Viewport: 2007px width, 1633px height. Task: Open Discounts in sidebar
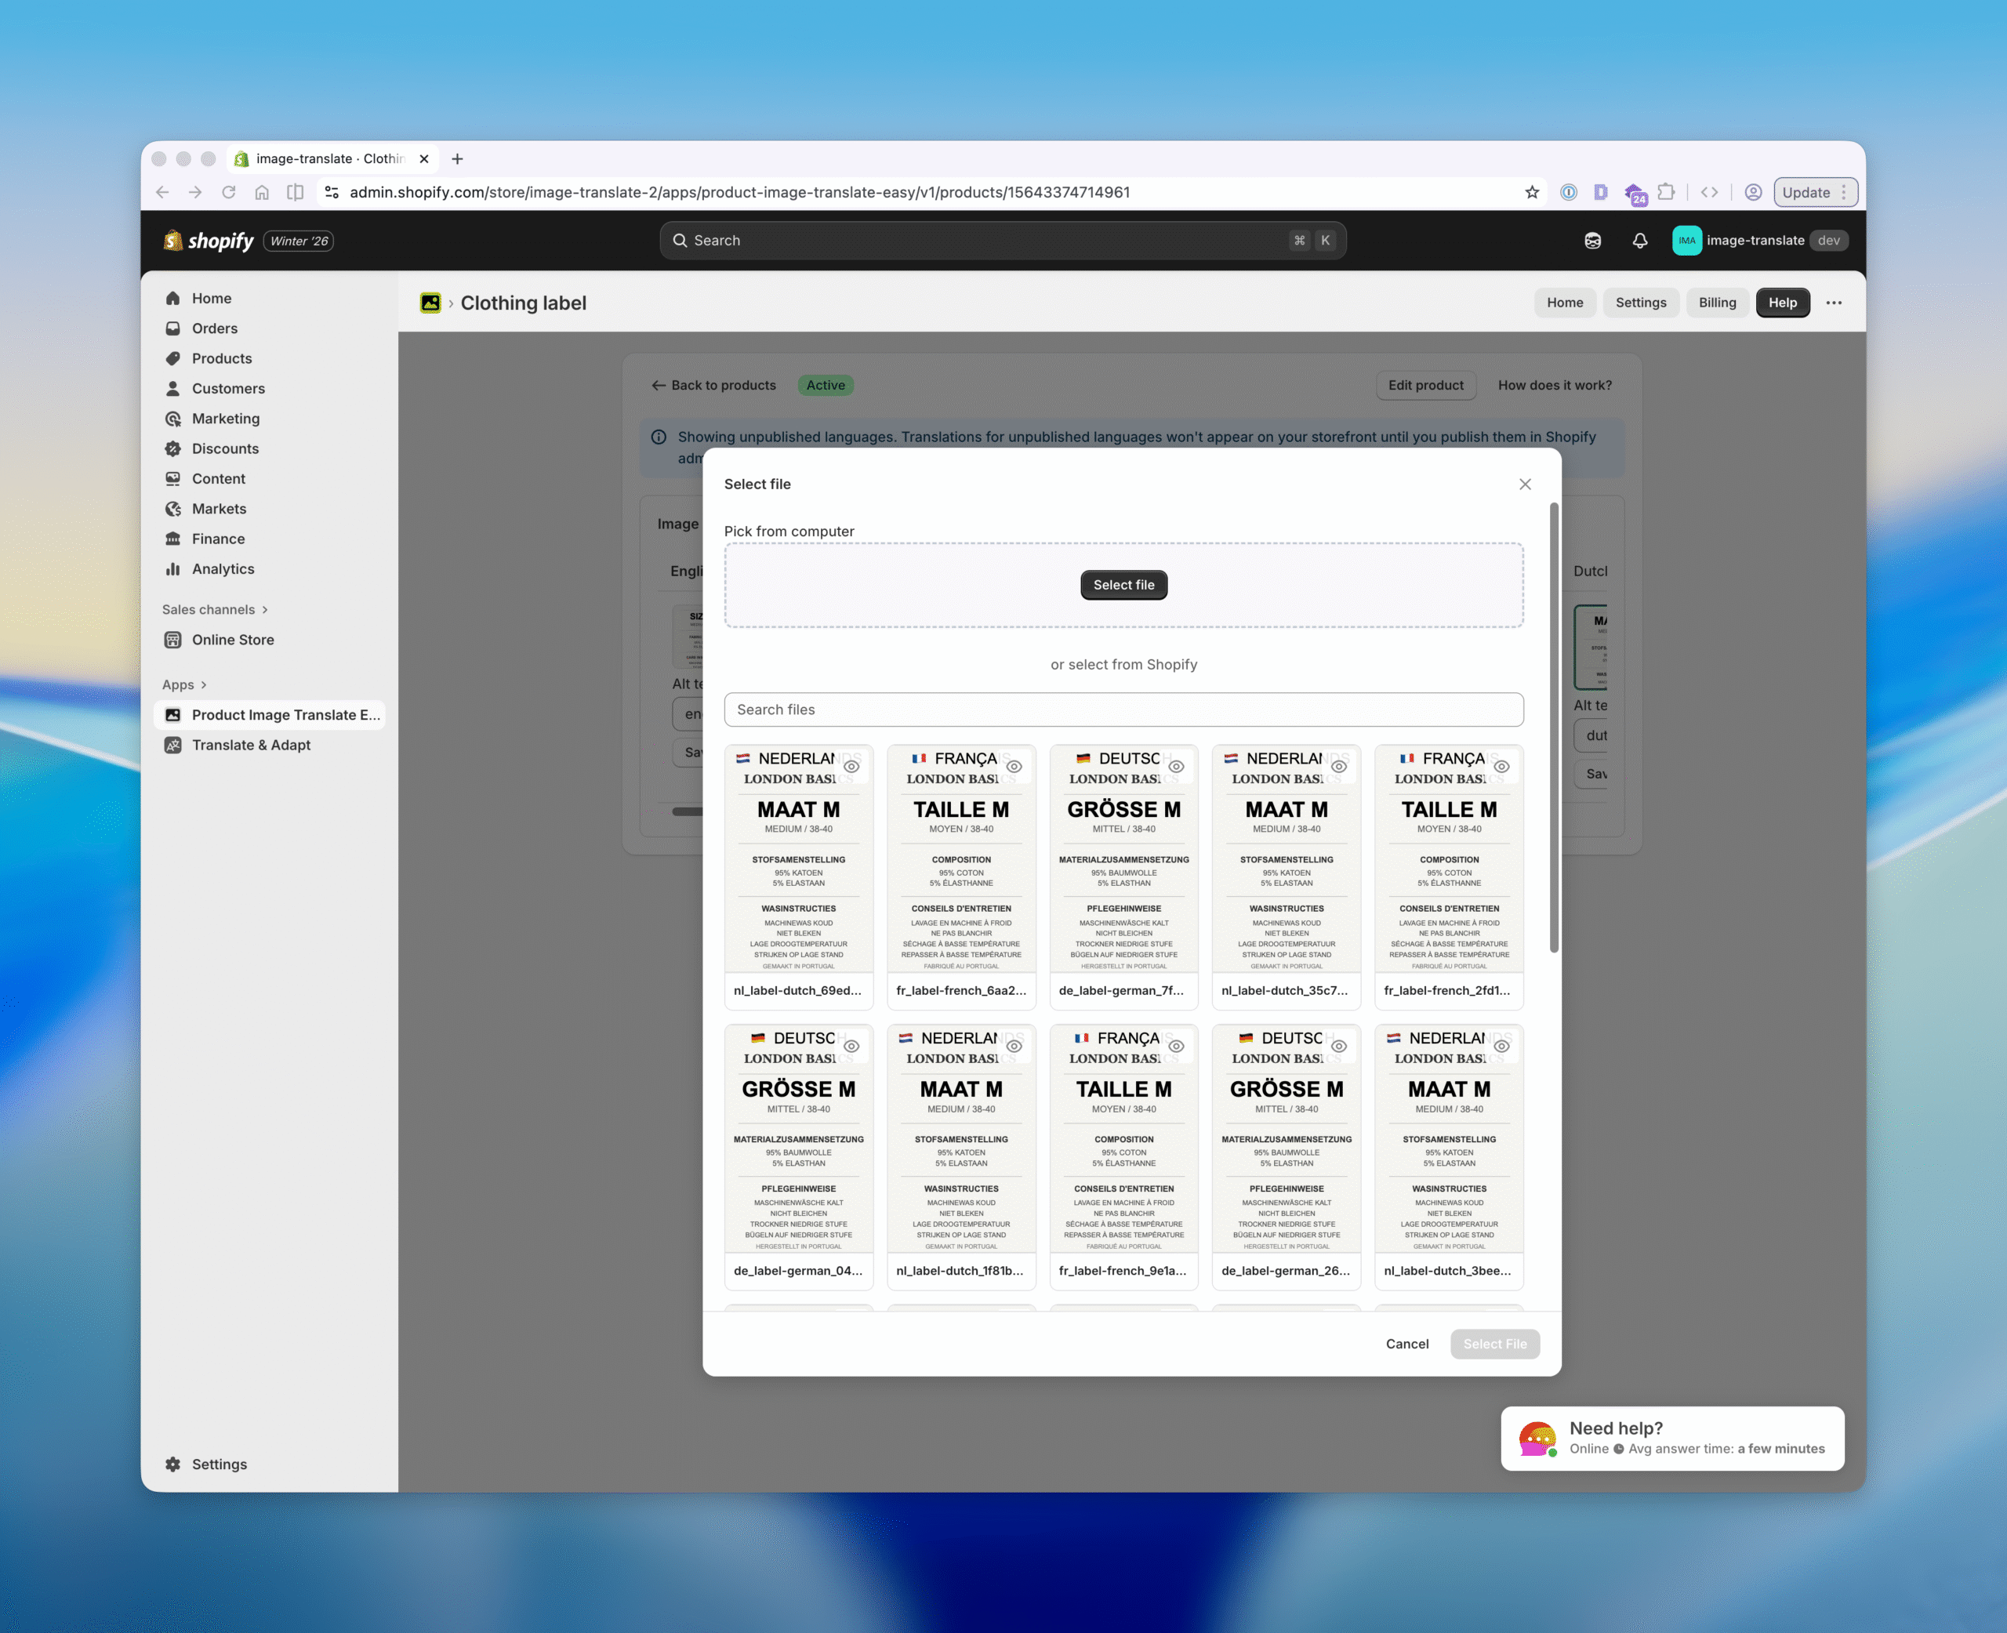pyautogui.click(x=225, y=448)
